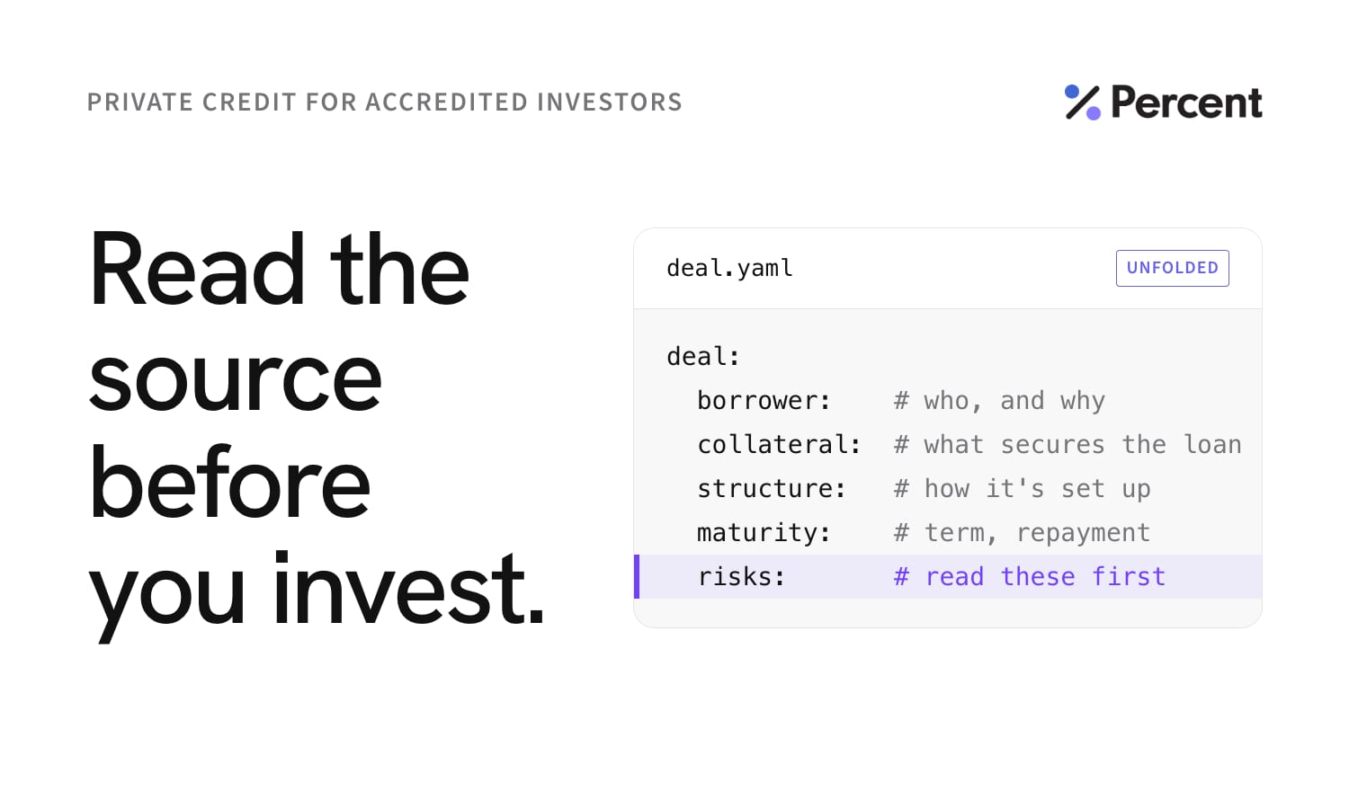Select the borrower: key line

click(764, 400)
